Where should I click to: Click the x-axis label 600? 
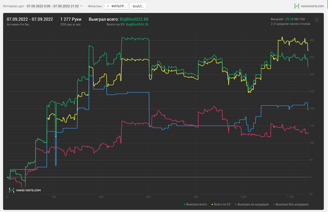[x=149, y=197]
